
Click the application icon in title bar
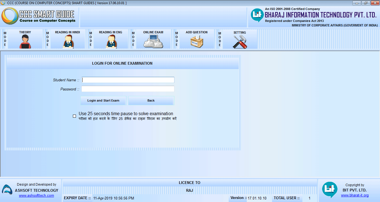coord(3,3)
